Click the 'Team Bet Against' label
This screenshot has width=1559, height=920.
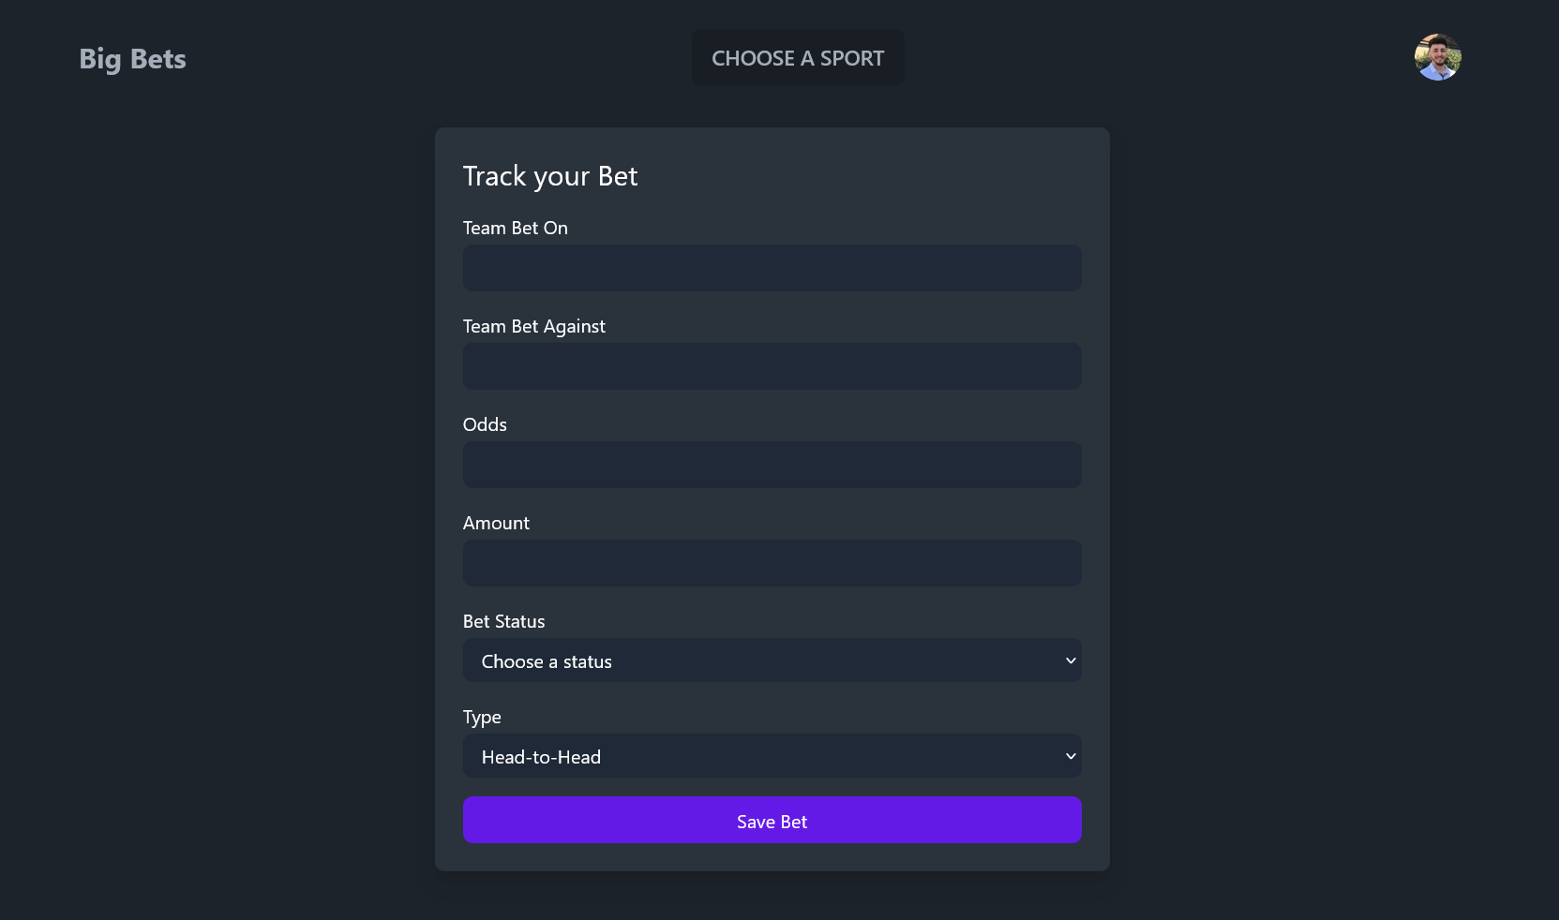click(x=533, y=326)
